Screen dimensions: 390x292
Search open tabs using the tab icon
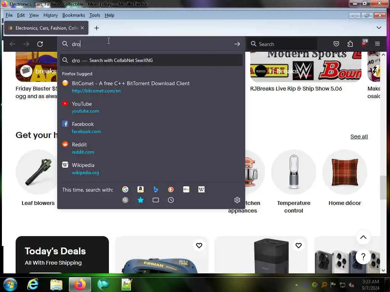(156, 200)
